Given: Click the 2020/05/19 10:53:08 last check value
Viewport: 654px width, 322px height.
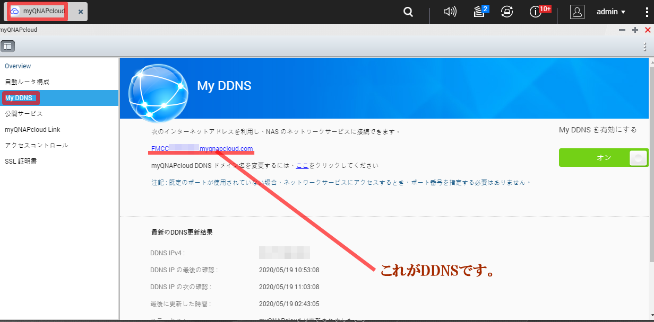Looking at the screenshot, I should pyautogui.click(x=289, y=270).
